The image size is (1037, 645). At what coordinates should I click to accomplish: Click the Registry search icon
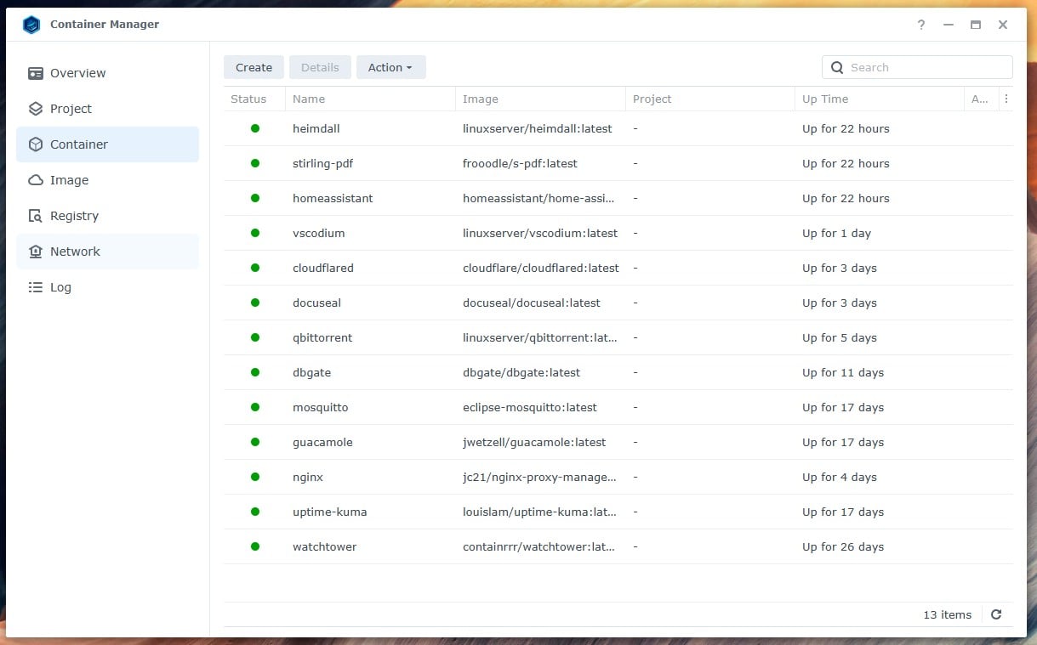pos(35,216)
